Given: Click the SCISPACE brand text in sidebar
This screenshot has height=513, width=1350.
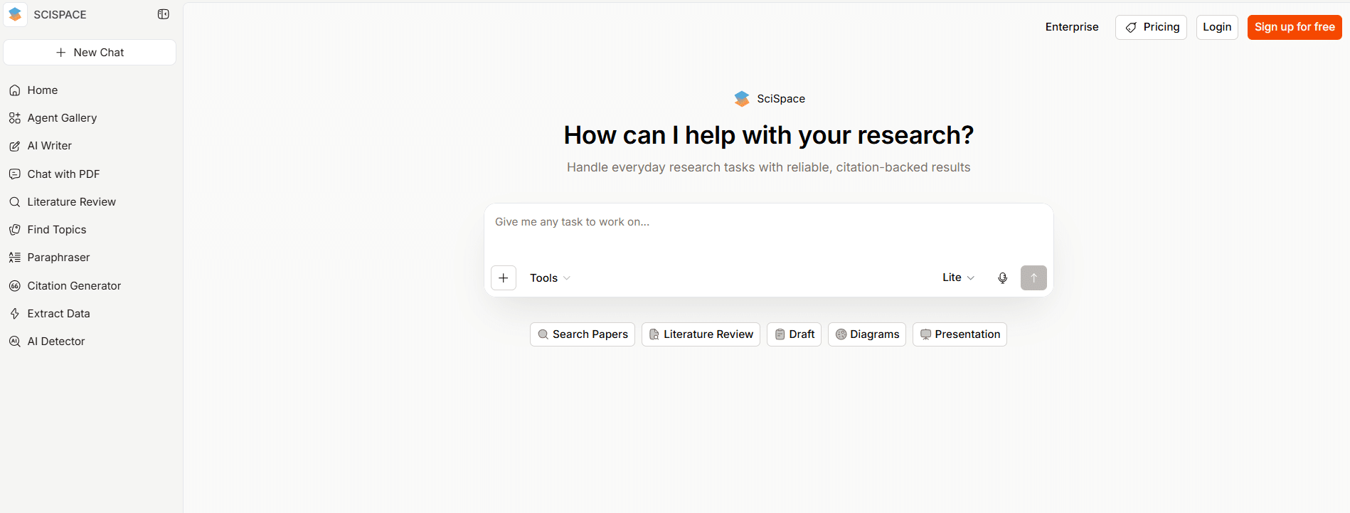Looking at the screenshot, I should (x=60, y=14).
